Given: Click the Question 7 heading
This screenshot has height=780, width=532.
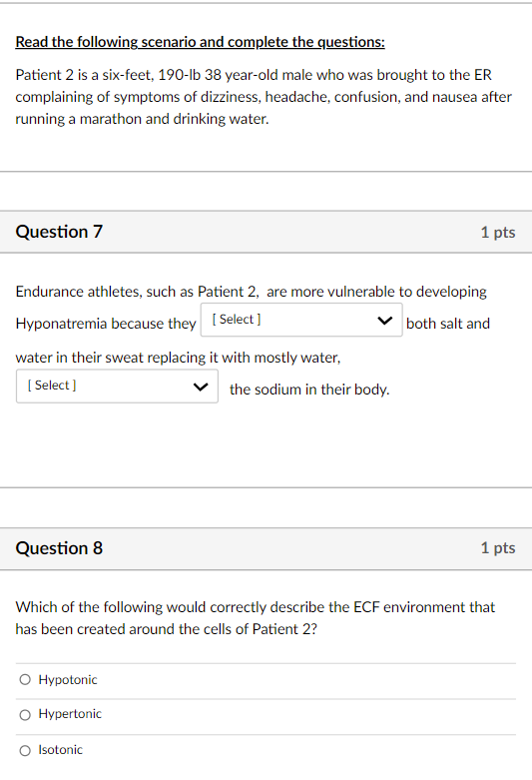Looking at the screenshot, I should (59, 232).
